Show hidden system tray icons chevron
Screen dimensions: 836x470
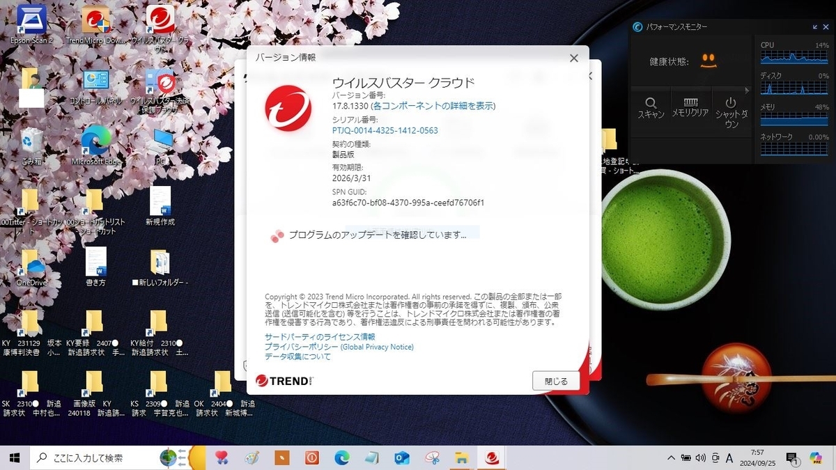(672, 457)
